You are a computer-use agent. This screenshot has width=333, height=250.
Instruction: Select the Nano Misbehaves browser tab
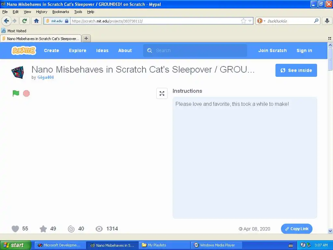pyautogui.click(x=41, y=38)
